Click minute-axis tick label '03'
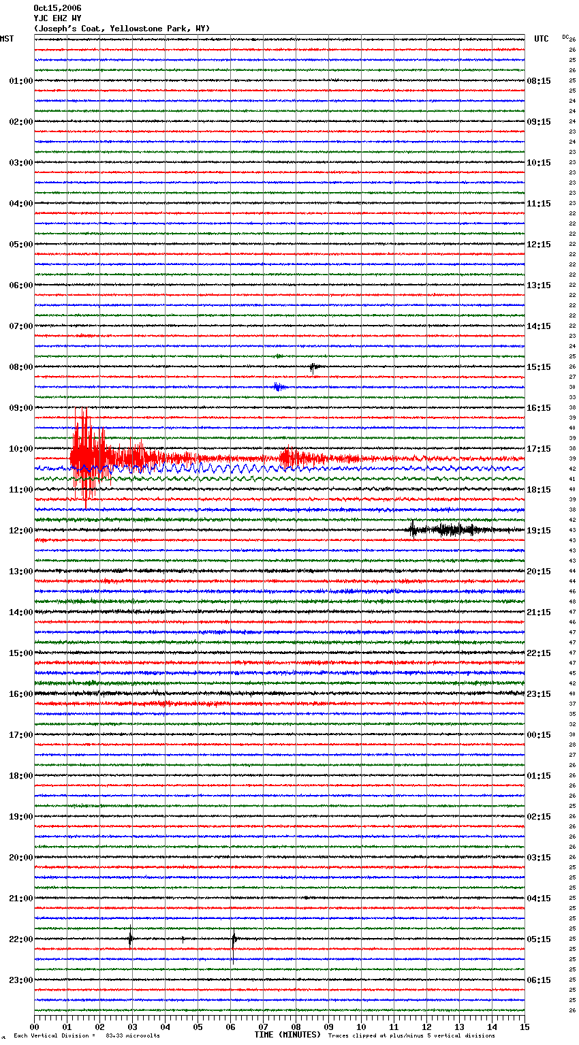The height and width of the screenshot is (1045, 579). 132,1027
